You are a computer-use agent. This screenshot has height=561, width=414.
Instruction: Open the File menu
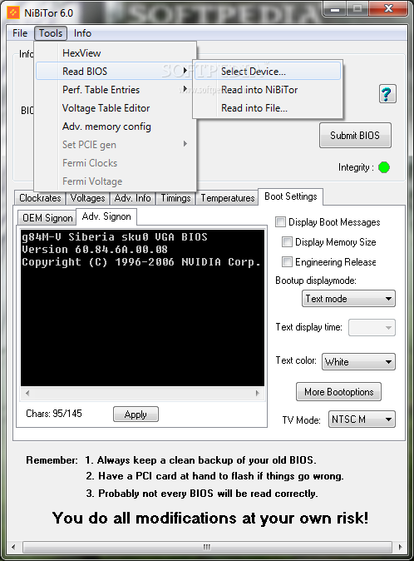point(20,33)
